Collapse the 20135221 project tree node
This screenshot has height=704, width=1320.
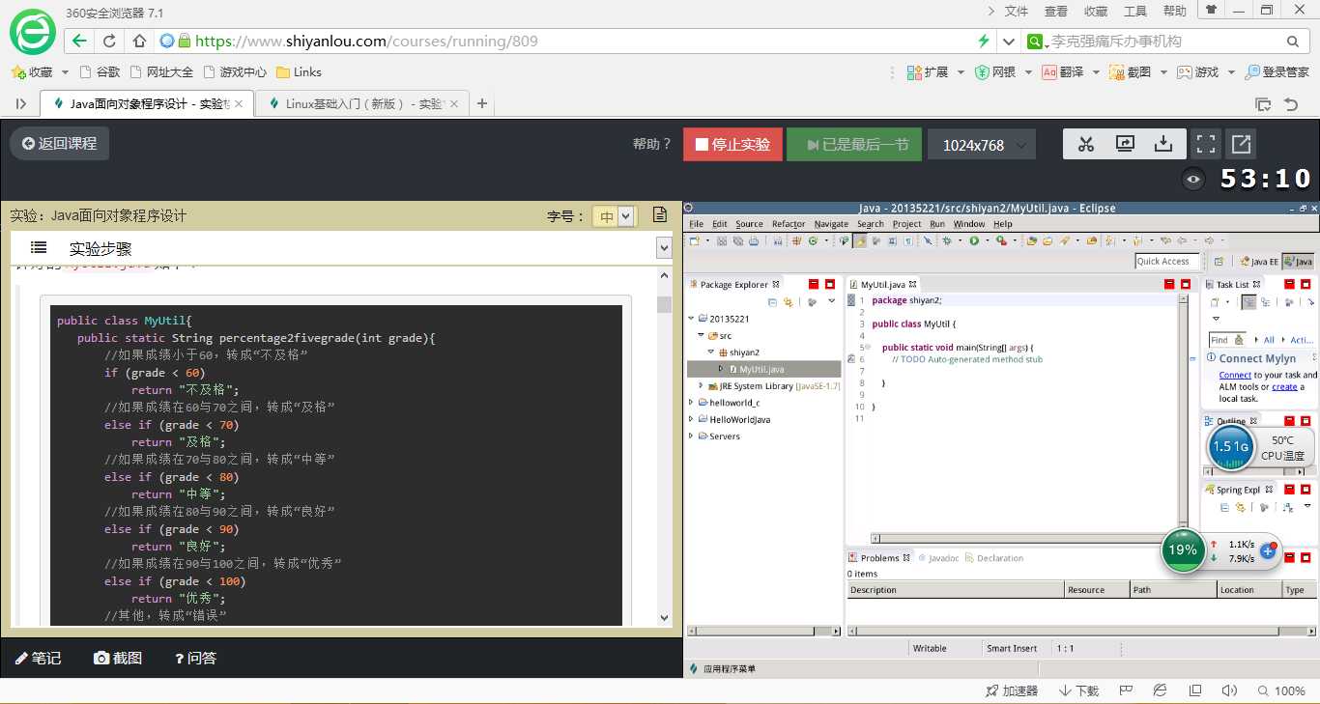pyautogui.click(x=692, y=318)
